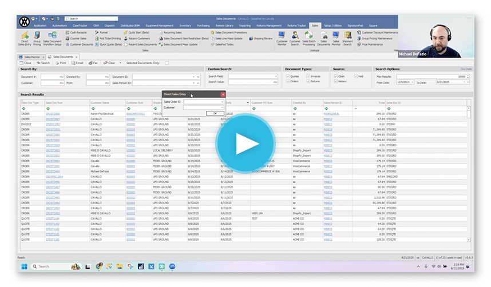Expand the Sales Order ID dropdown
The image size is (491, 287).
tap(222, 102)
